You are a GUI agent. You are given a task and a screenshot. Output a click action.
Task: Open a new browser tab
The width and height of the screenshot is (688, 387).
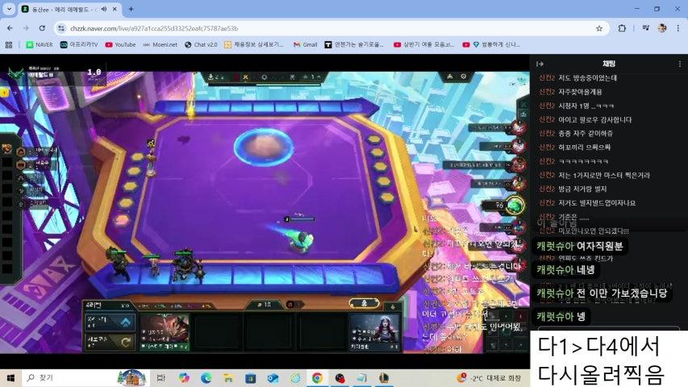(x=131, y=9)
